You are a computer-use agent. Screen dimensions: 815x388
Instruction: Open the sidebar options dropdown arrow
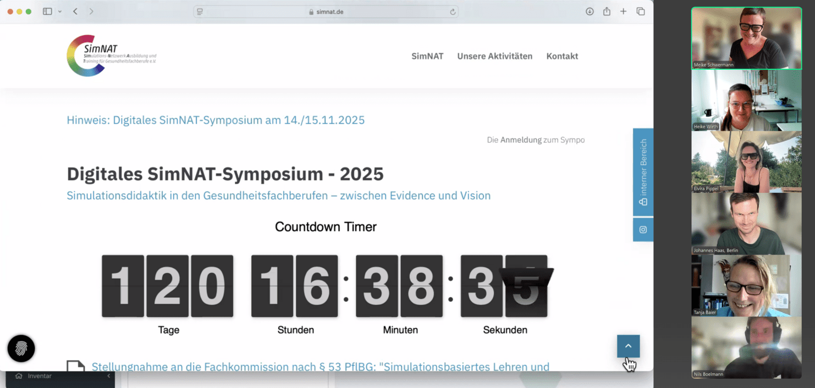click(x=60, y=12)
